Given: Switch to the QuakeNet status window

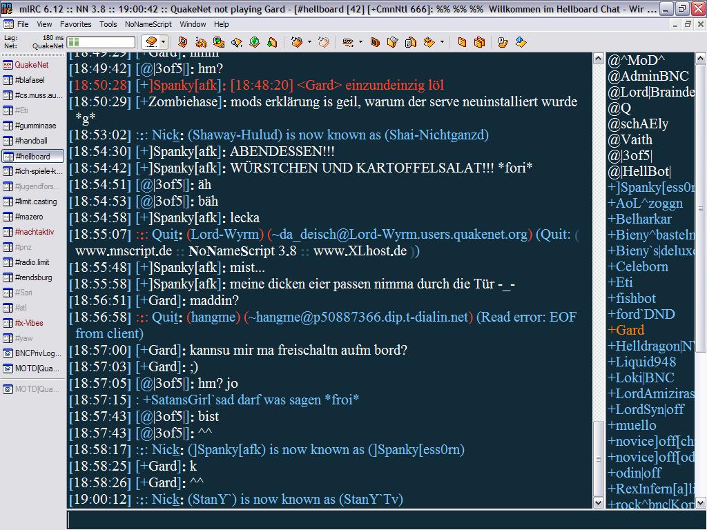Looking at the screenshot, I should [x=32, y=65].
